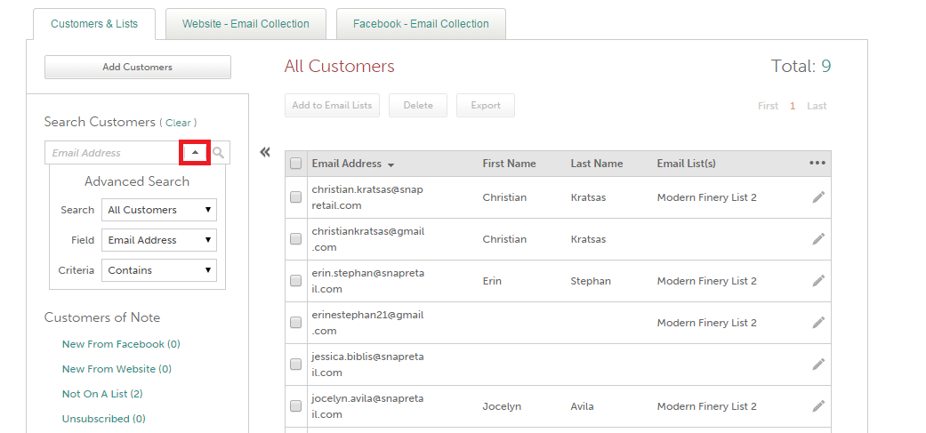Click into the Email Address search field

pyautogui.click(x=112, y=153)
